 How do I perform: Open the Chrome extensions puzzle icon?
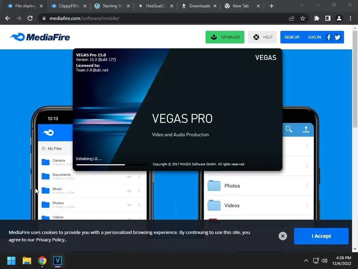(317, 18)
